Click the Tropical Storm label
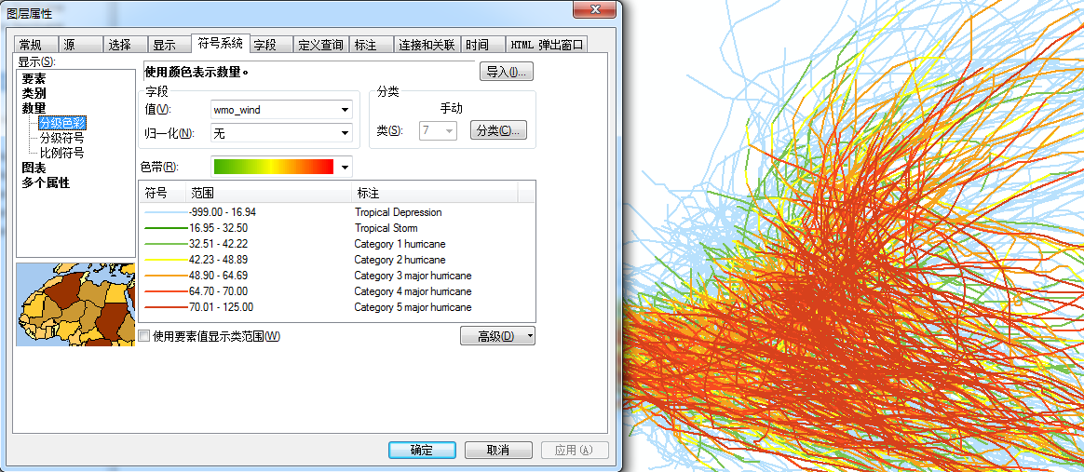Viewport: 1084px width, 472px height. [x=386, y=228]
